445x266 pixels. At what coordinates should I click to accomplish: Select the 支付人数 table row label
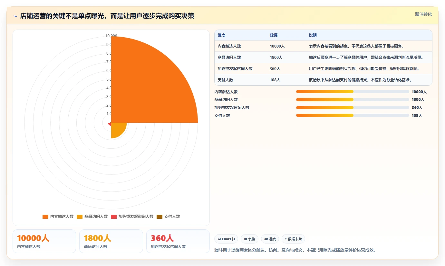pos(225,80)
